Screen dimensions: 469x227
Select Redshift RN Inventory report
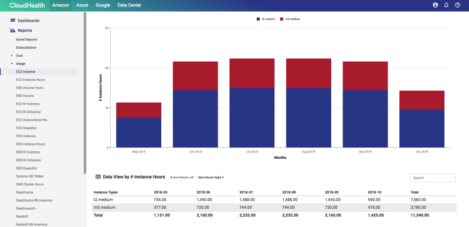click(x=32, y=224)
